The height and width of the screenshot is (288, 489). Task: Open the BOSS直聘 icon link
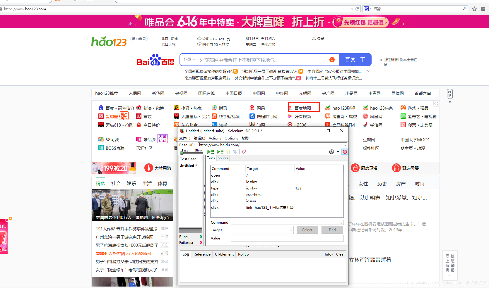click(x=101, y=148)
